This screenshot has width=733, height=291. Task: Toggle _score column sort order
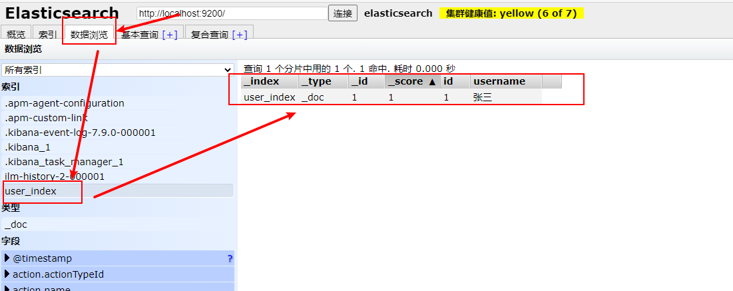click(412, 81)
